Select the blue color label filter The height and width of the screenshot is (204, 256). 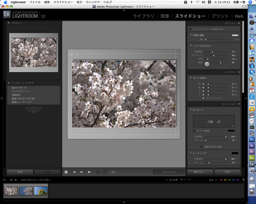tap(233, 180)
